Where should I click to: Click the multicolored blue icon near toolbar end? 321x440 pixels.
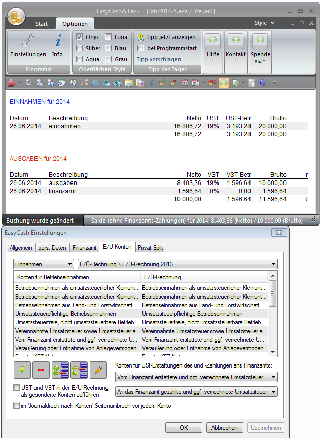(x=263, y=83)
